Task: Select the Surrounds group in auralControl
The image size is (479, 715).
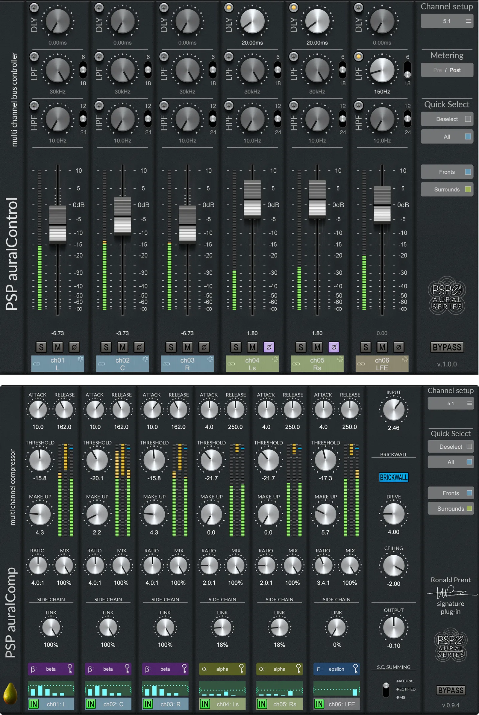Action: (447, 189)
